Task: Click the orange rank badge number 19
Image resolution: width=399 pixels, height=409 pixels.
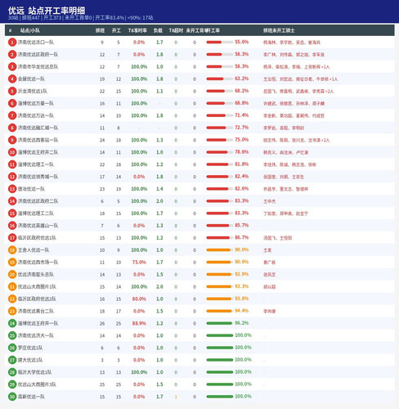Action: (12, 263)
